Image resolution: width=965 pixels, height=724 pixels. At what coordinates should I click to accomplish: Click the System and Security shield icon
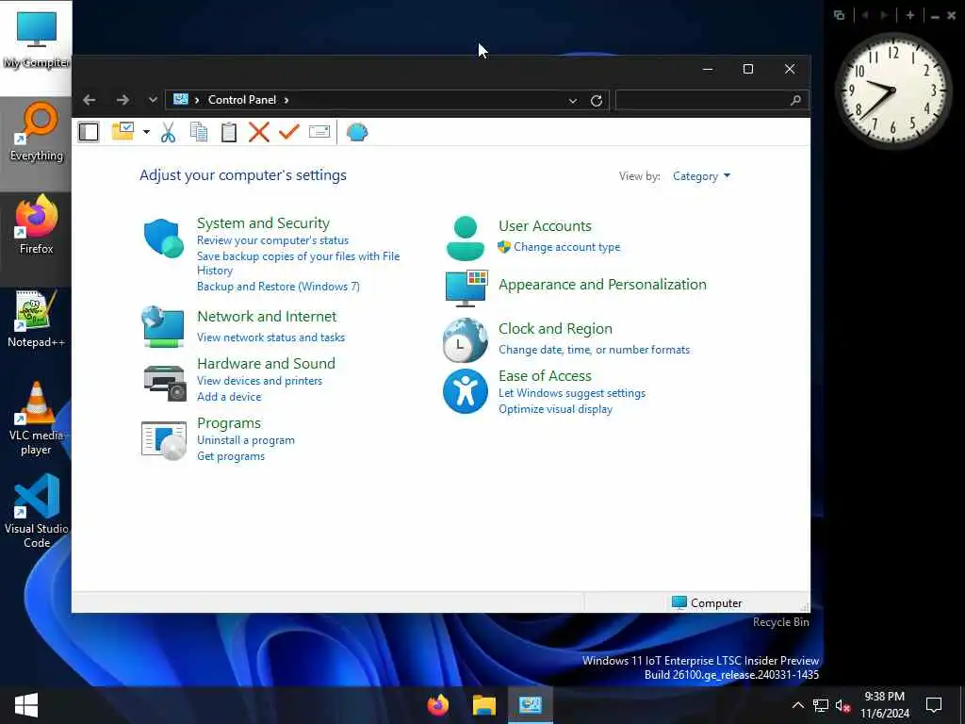(164, 238)
